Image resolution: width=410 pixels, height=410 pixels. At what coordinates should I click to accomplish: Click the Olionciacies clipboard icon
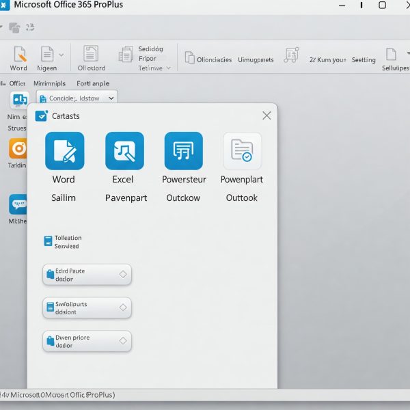[x=189, y=57]
